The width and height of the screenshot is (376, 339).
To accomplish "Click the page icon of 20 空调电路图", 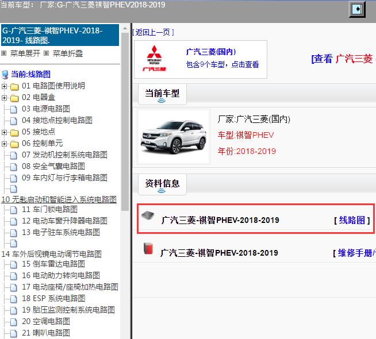I will pos(14,322).
